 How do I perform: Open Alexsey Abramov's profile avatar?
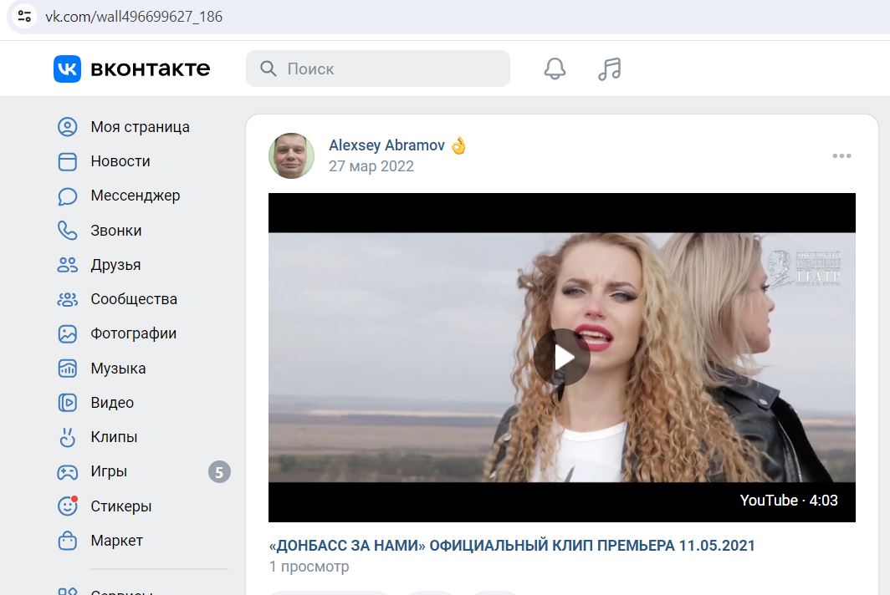[x=291, y=156]
